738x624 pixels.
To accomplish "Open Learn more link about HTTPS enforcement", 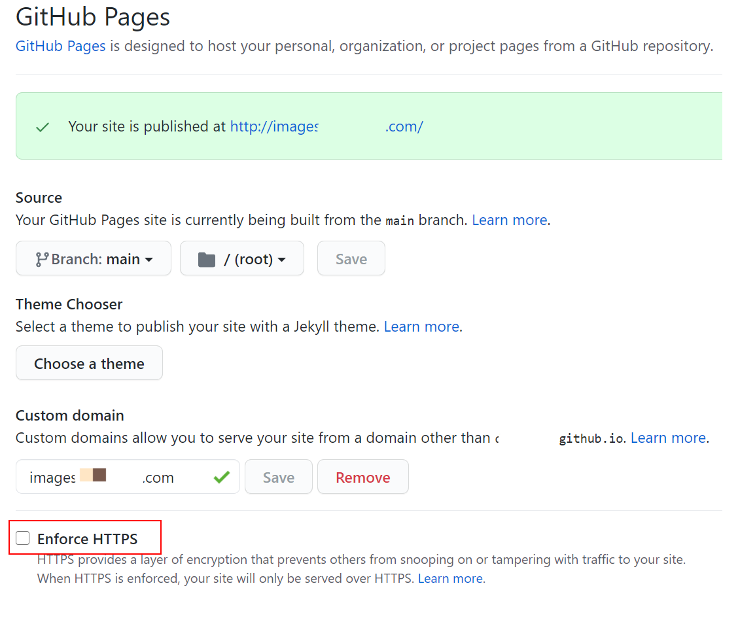I will (451, 578).
